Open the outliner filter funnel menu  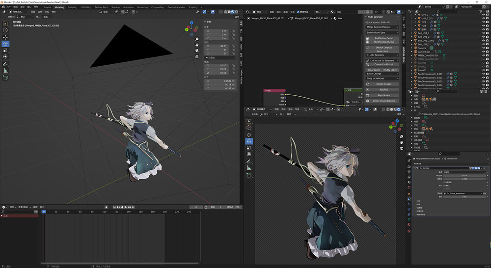tap(481, 12)
